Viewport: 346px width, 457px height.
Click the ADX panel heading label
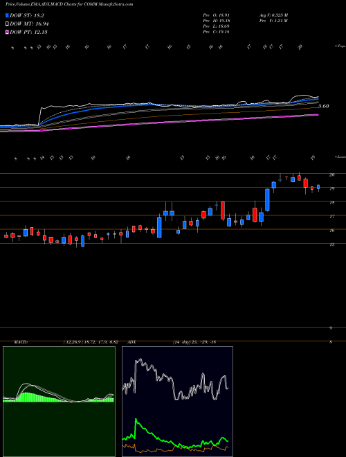coord(132,342)
